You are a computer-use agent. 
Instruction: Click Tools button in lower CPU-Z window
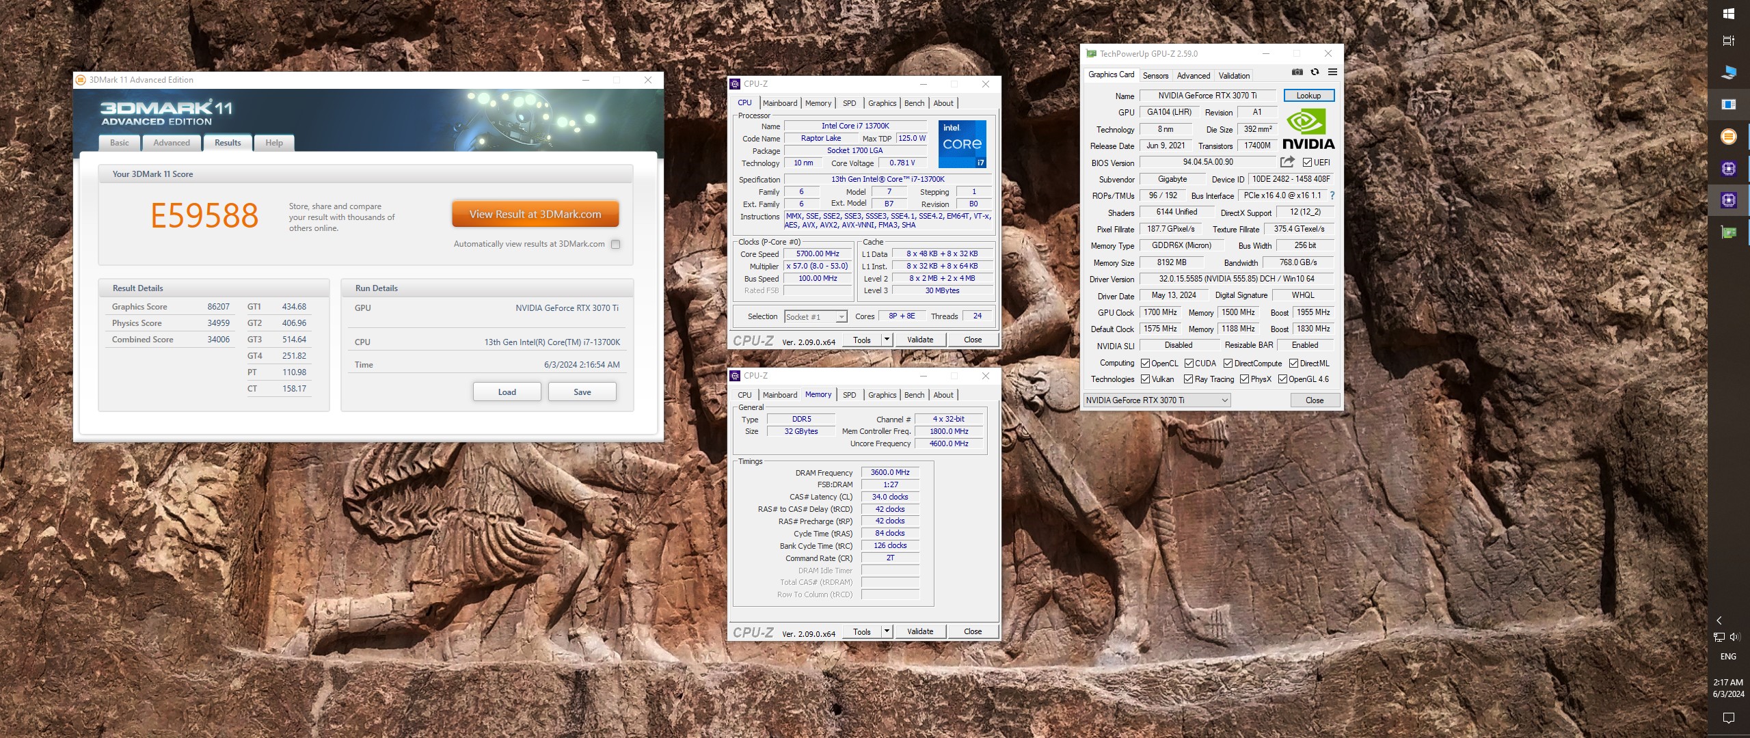[862, 631]
